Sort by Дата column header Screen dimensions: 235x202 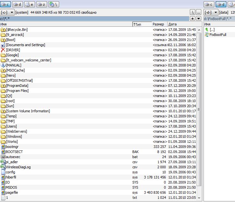181,24
